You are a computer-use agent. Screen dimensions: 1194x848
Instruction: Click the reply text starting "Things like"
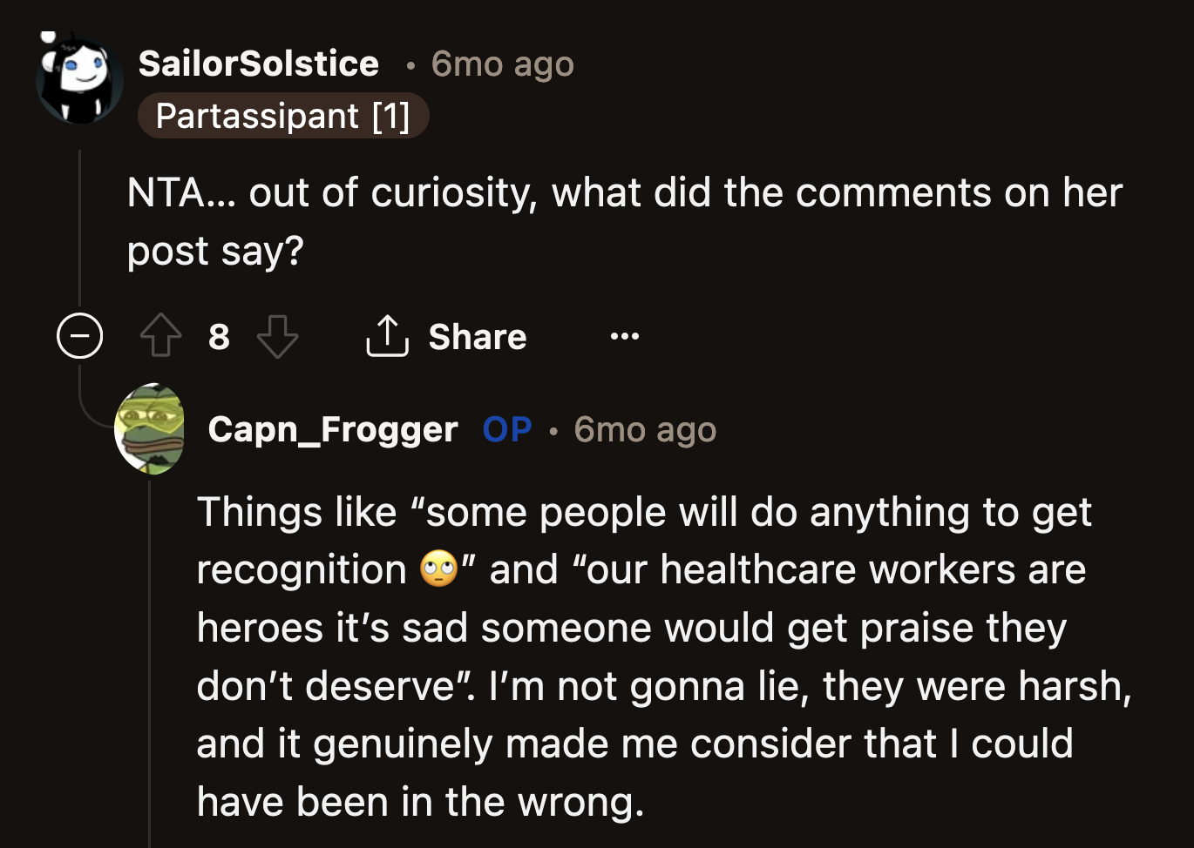tap(645, 656)
